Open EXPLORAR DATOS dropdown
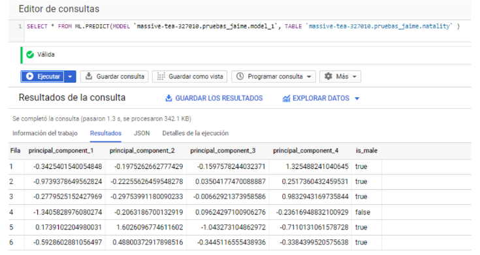The image size is (480, 255). tap(321, 98)
